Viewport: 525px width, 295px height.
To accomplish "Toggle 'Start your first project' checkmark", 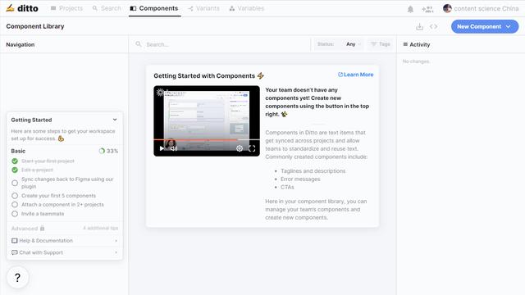I will (x=15, y=161).
